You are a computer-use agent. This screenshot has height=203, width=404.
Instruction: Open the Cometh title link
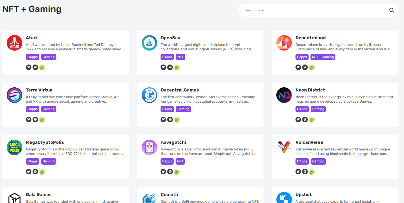point(169,195)
